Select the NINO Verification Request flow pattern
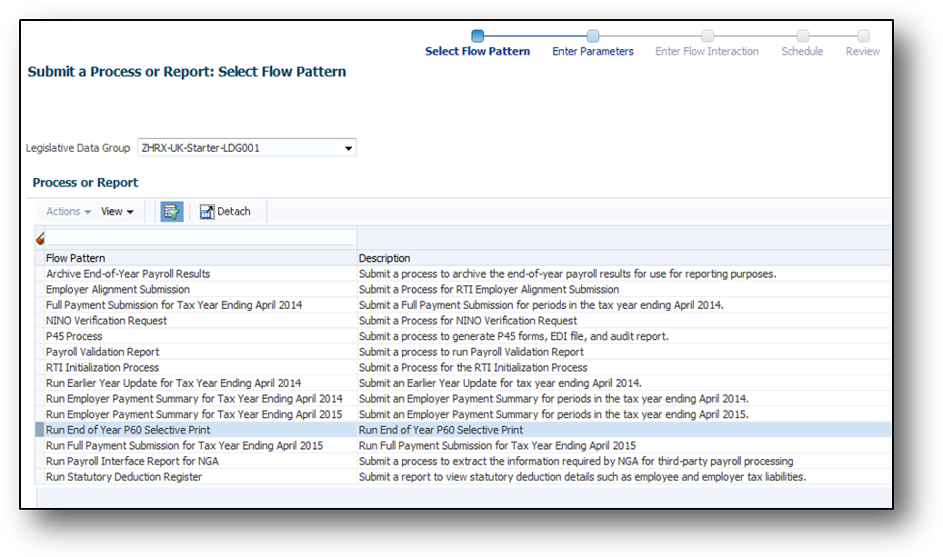 click(106, 321)
